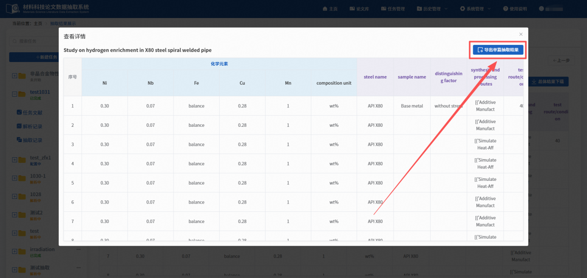Open more options for irradiation task

pyautogui.click(x=78, y=249)
